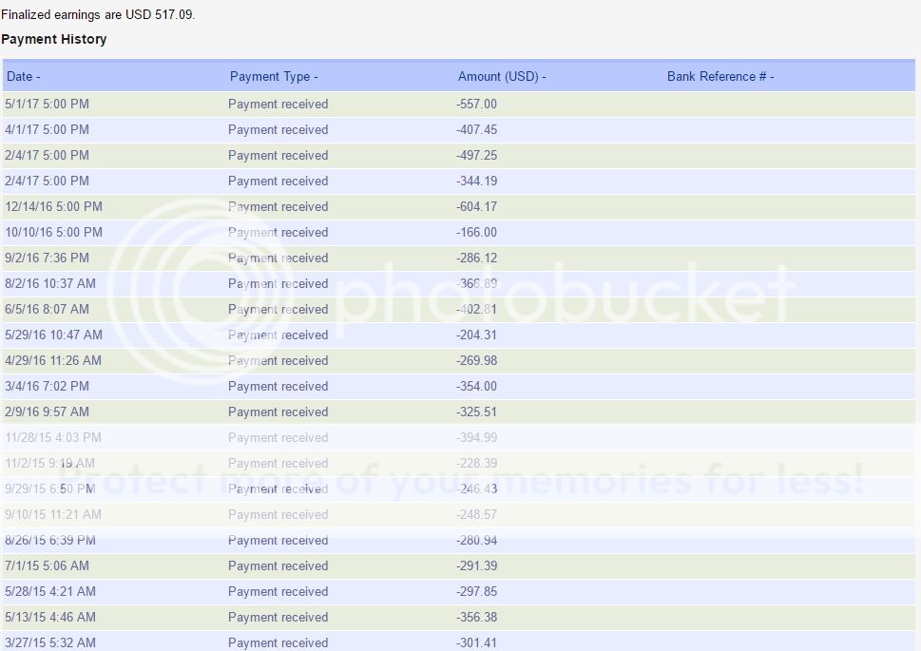The image size is (921, 651).
Task: Select the -356.38 amount value
Action: (477, 617)
